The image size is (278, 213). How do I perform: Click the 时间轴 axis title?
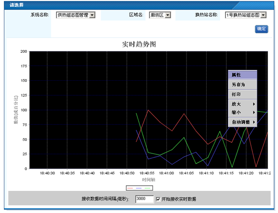(149, 180)
